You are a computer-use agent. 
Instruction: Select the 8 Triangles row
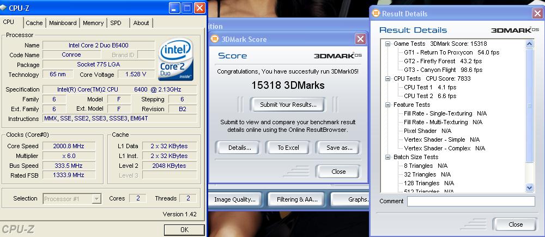click(x=426, y=166)
